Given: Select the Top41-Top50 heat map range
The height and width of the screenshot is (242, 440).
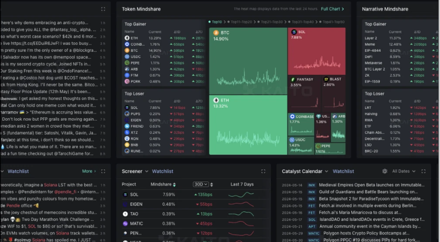Looking at the screenshot, I should click(x=332, y=22).
